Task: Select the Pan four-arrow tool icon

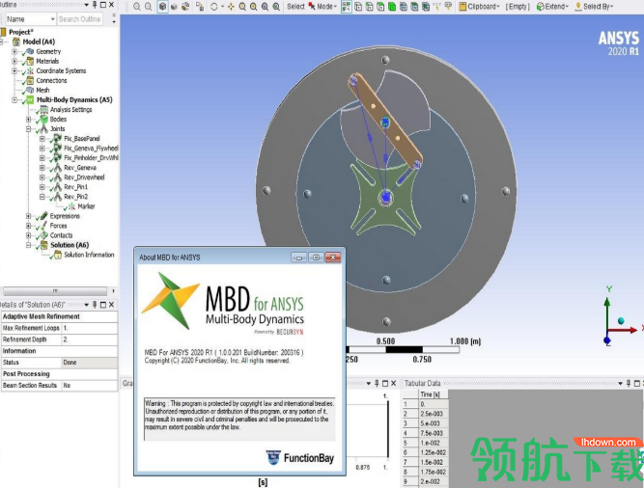Action: pyautogui.click(x=231, y=7)
